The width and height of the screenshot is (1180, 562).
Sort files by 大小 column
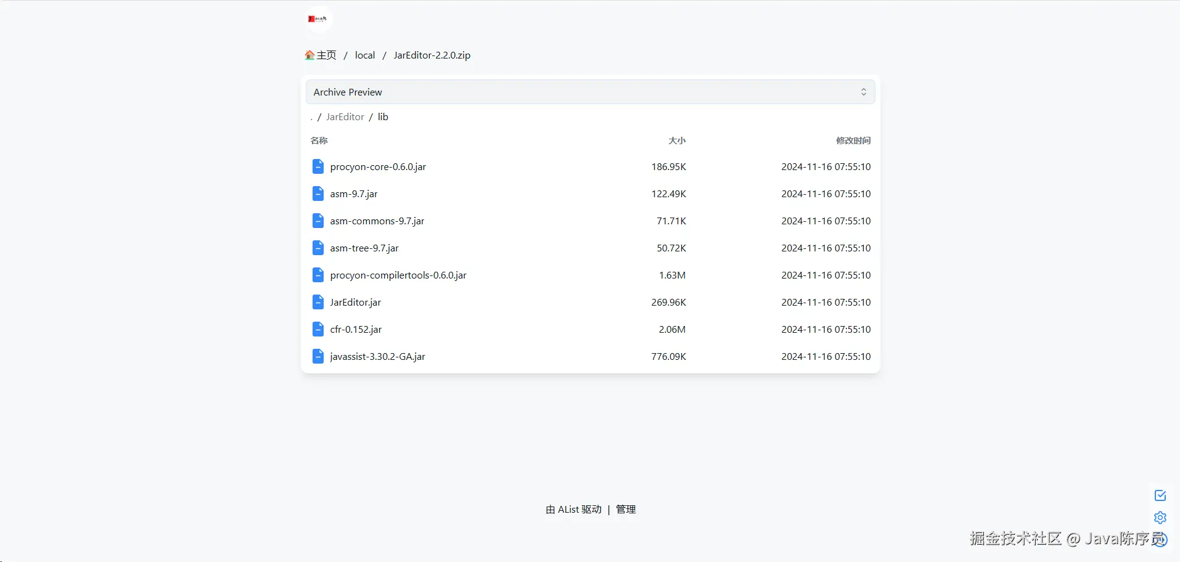point(677,140)
